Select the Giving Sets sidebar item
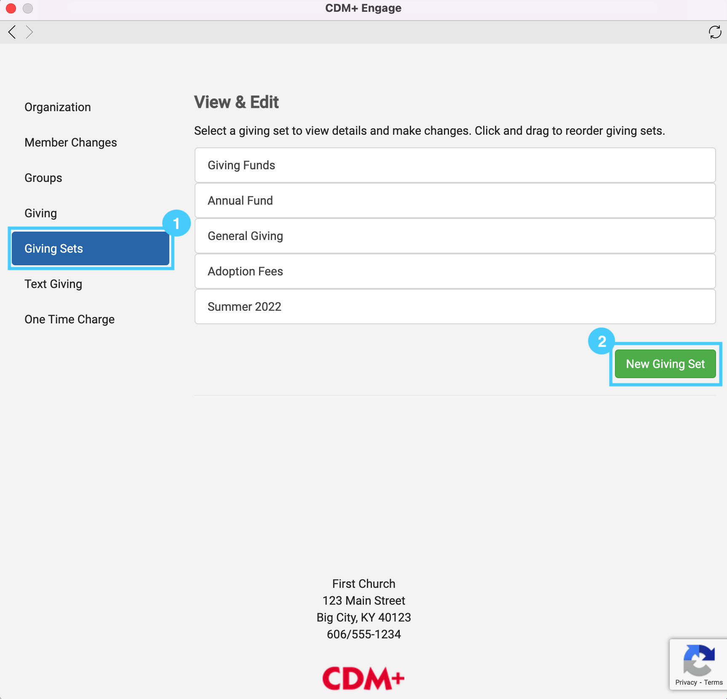The height and width of the screenshot is (699, 727). pyautogui.click(x=91, y=249)
